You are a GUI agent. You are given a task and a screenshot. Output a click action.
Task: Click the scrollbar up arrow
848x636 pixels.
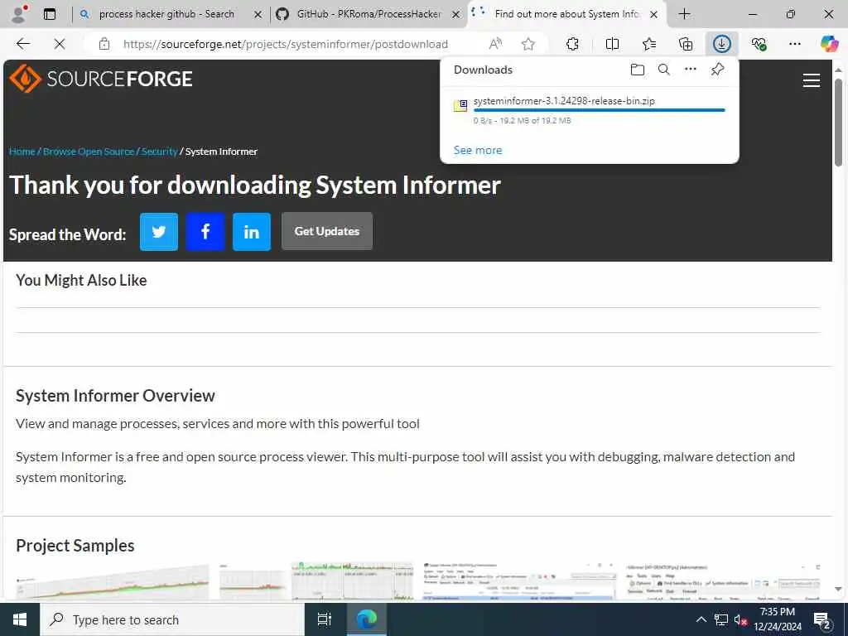coord(838,70)
